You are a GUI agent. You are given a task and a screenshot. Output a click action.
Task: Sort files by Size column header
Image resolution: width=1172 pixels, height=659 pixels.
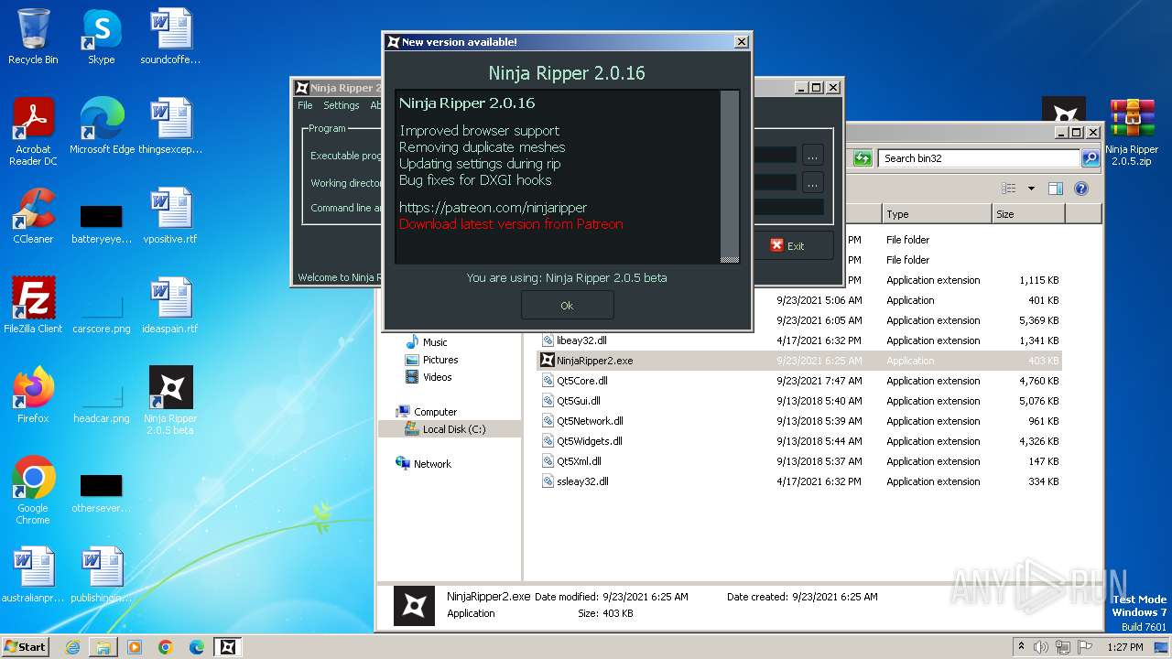(1028, 214)
